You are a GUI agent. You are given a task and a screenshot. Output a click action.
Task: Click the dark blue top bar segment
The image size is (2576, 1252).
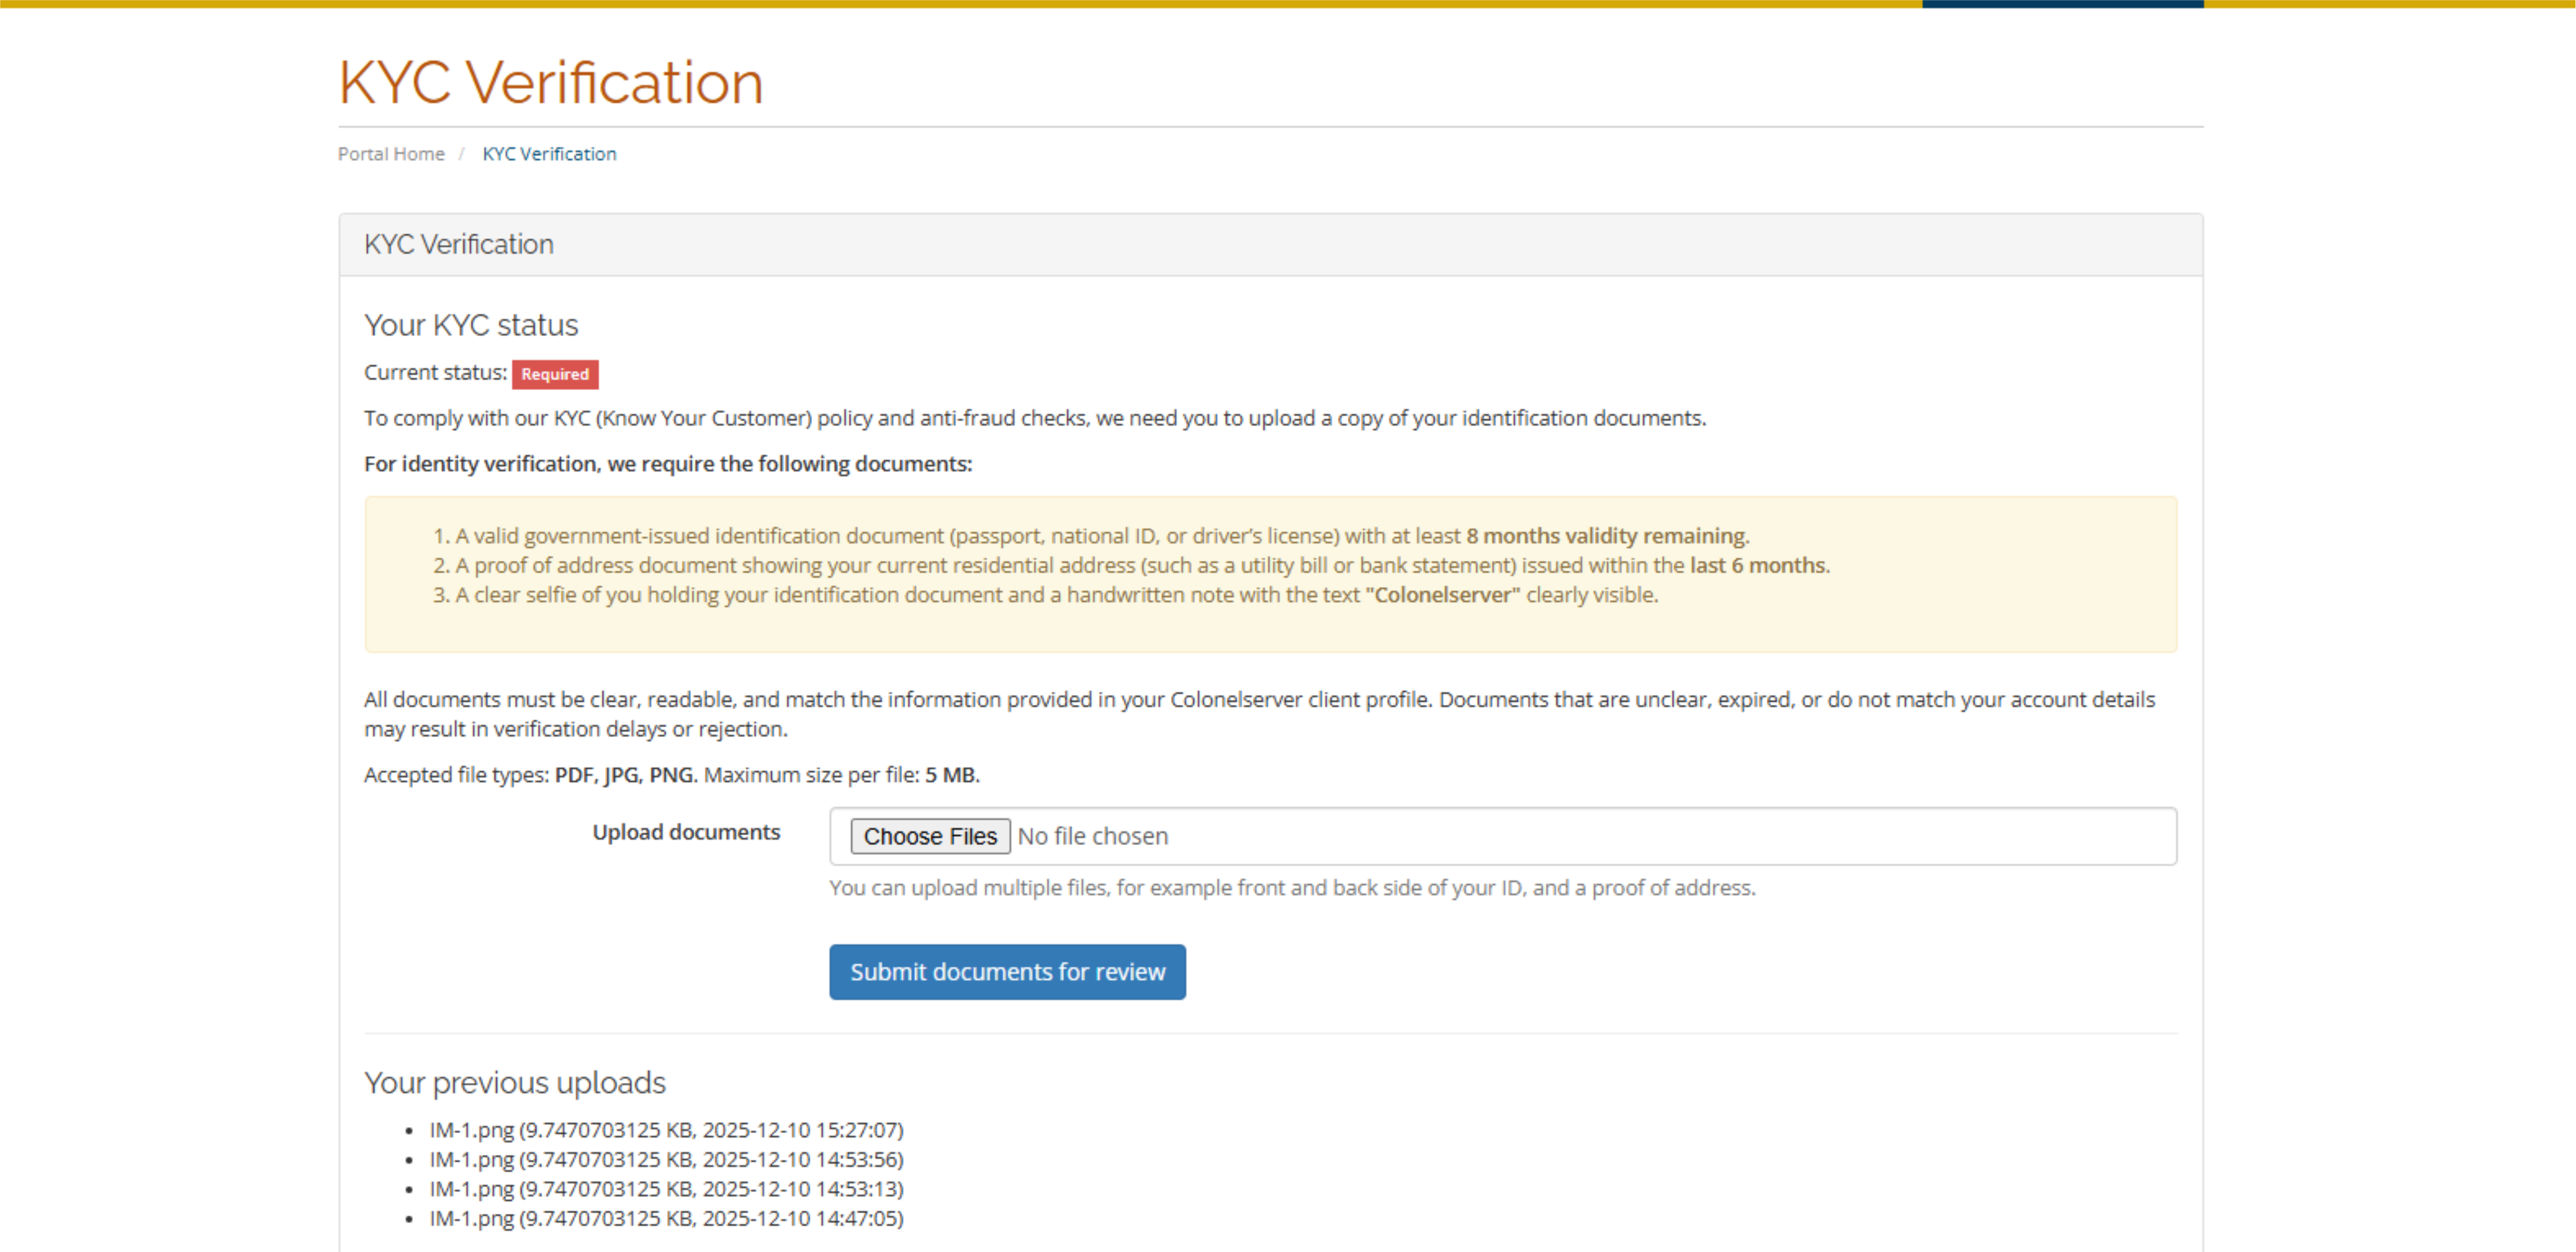click(x=2062, y=4)
